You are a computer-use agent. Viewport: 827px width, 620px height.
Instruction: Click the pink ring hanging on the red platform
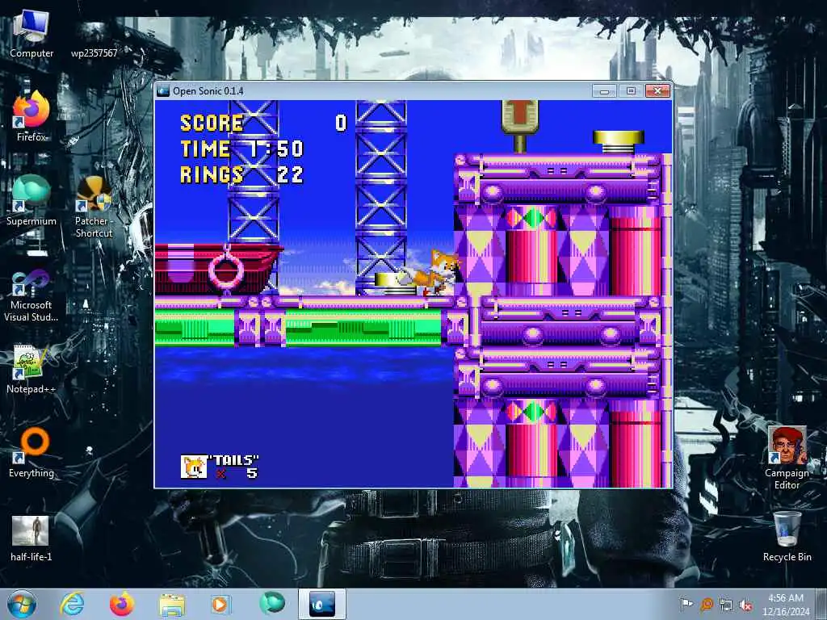point(226,270)
